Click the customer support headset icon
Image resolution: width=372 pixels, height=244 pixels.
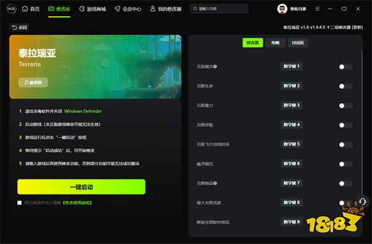tap(363, 202)
